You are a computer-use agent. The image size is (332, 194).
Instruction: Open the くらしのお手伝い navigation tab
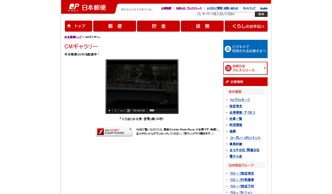[246, 26]
